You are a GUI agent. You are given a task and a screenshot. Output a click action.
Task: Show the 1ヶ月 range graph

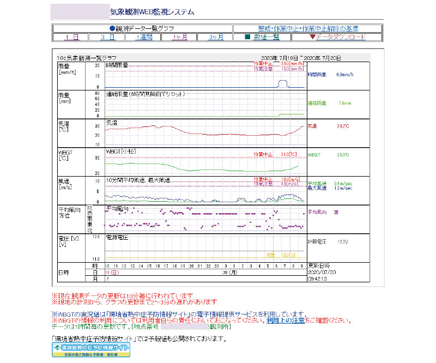click(179, 37)
